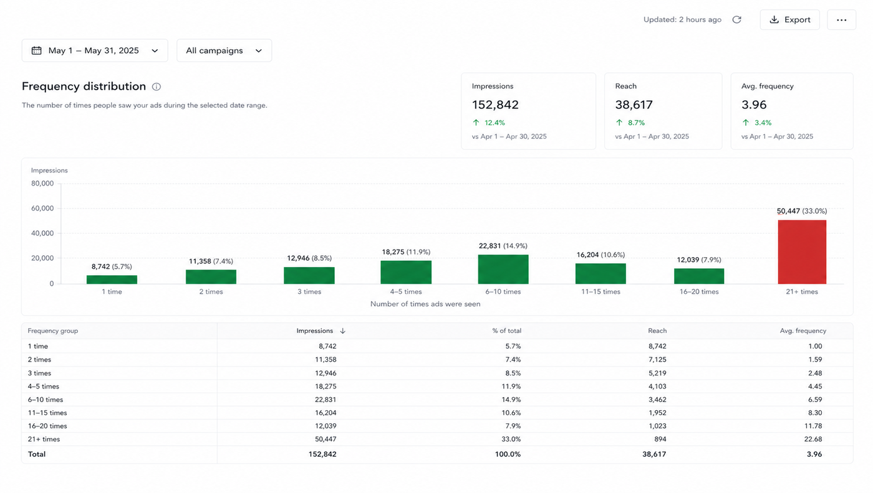Click the chart bar for 1 time
Image resolution: width=873 pixels, height=493 pixels.
point(112,279)
